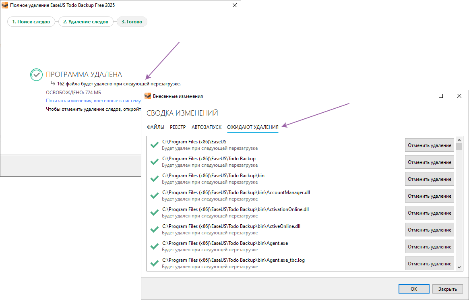
Task: Click app icon in 'Полное удаление' title bar
Action: click(5, 6)
